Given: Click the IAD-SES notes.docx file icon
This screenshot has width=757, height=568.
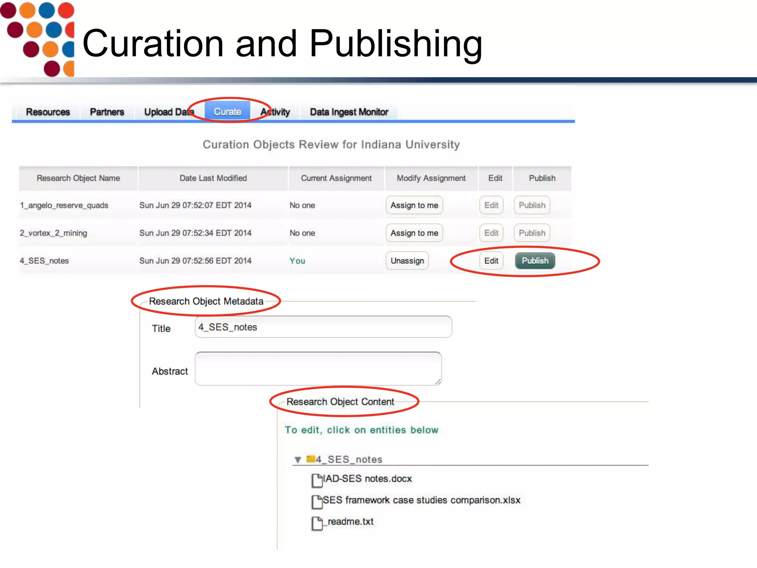Looking at the screenshot, I should [317, 480].
